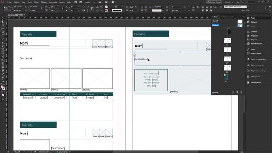
Task: Select the Pencil tool
Action: [x=3, y=46]
